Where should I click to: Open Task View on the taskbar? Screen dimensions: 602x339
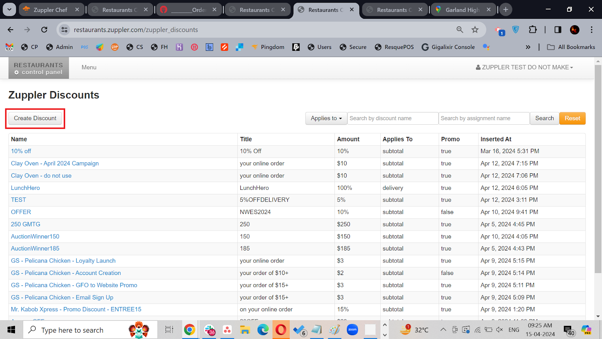[169, 330]
